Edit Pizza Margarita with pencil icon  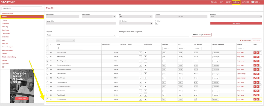(x=255, y=99)
